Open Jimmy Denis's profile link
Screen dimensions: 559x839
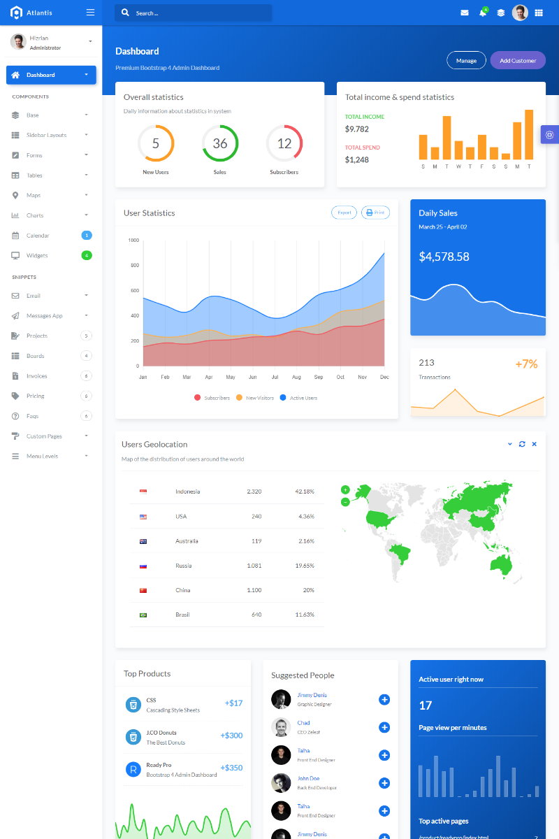(312, 694)
